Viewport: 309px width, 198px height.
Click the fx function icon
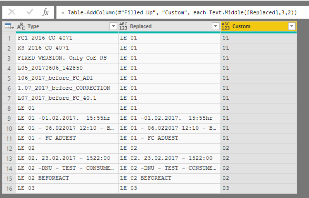[x=46, y=12]
